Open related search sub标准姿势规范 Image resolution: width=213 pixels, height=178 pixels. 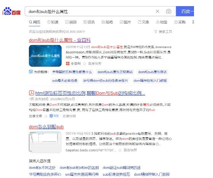click(x=116, y=174)
